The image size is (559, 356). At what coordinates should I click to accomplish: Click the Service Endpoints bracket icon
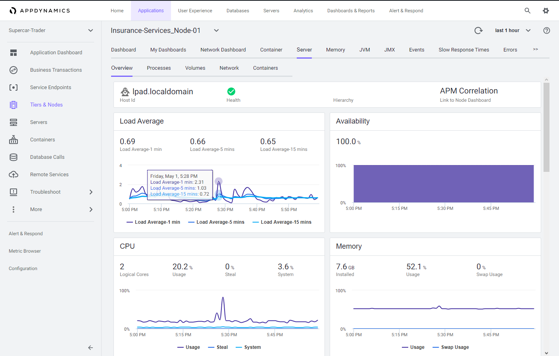pyautogui.click(x=13, y=88)
